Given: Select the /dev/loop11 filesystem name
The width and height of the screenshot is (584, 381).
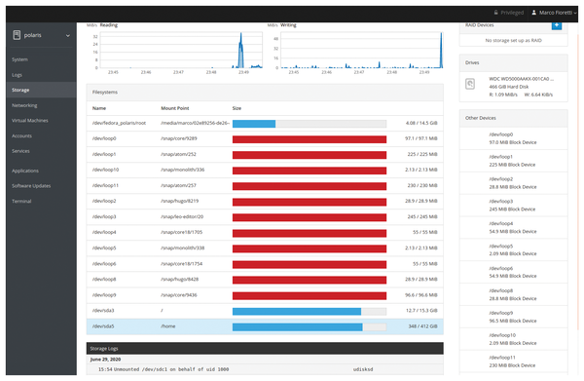Looking at the screenshot, I should 105,185.
